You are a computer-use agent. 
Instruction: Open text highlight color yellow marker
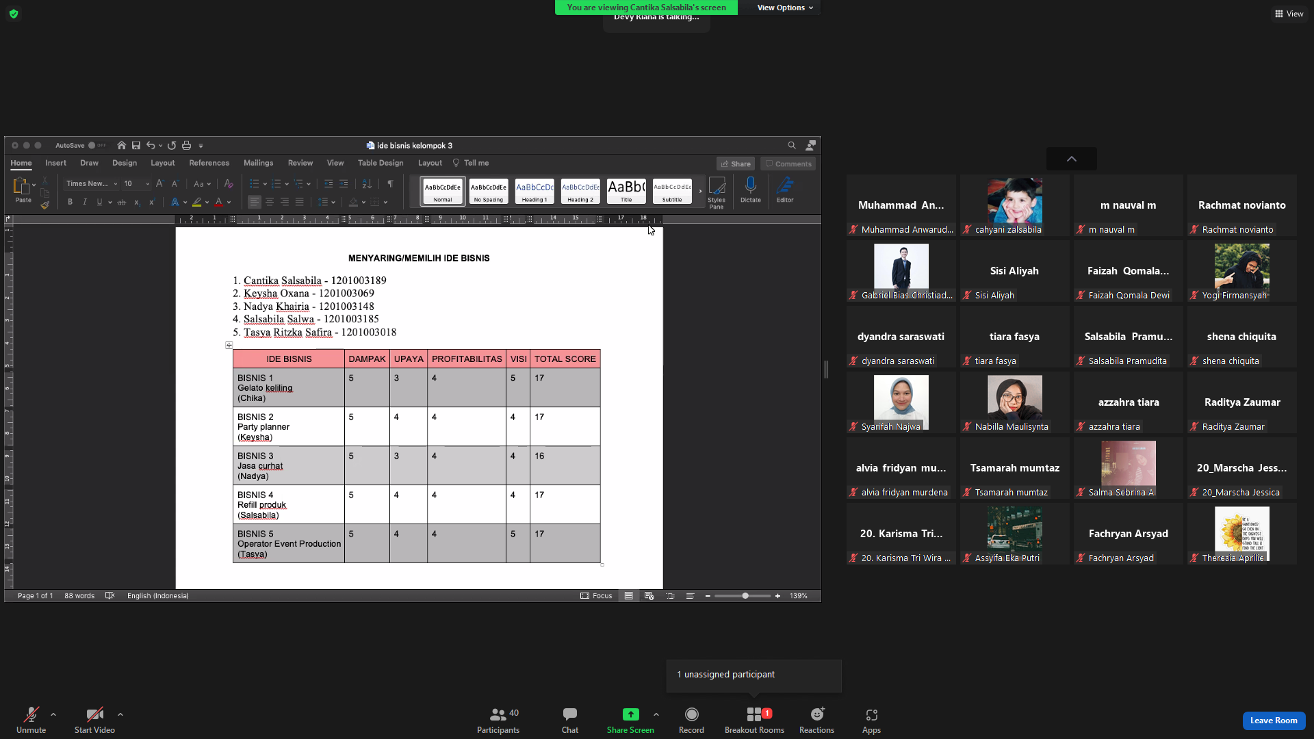(197, 202)
